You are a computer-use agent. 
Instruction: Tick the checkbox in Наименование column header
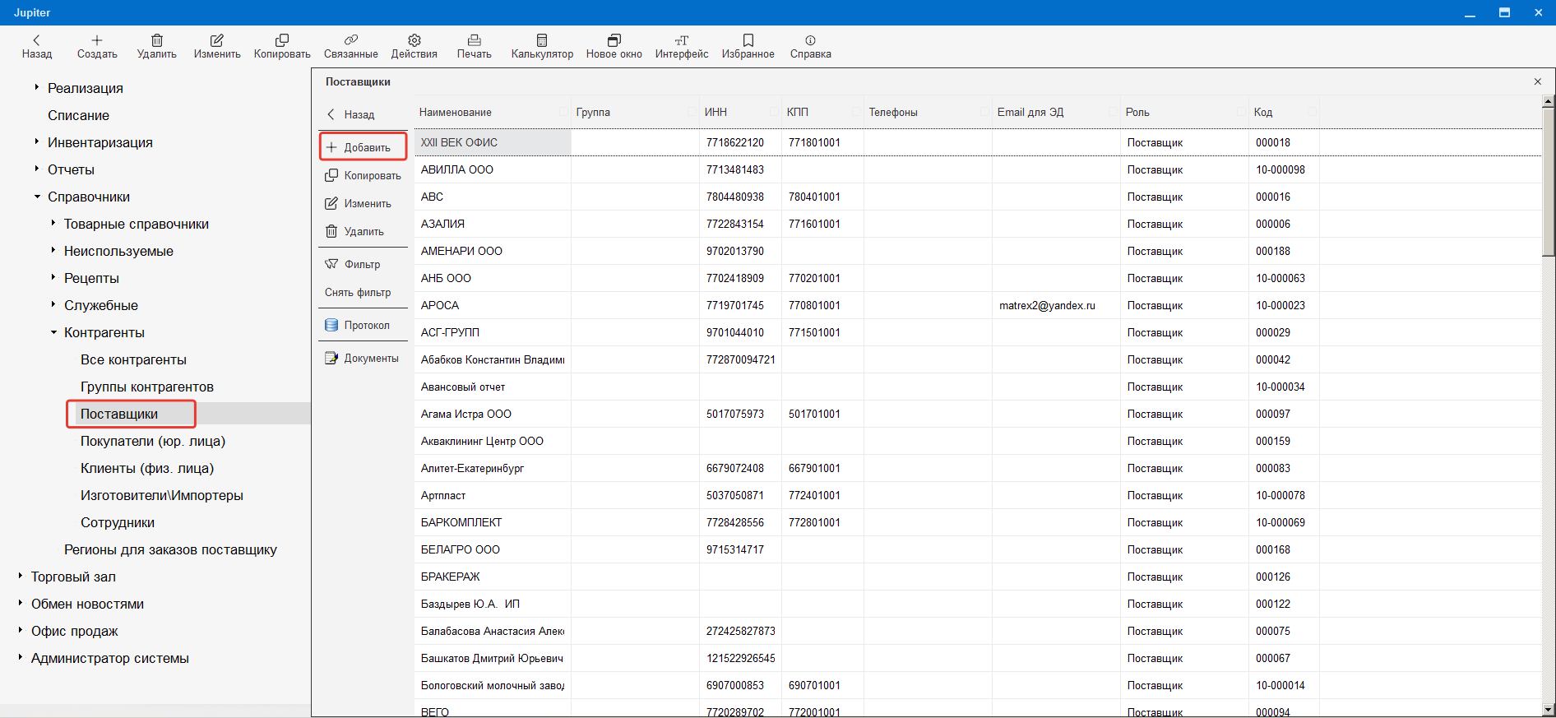click(x=564, y=112)
